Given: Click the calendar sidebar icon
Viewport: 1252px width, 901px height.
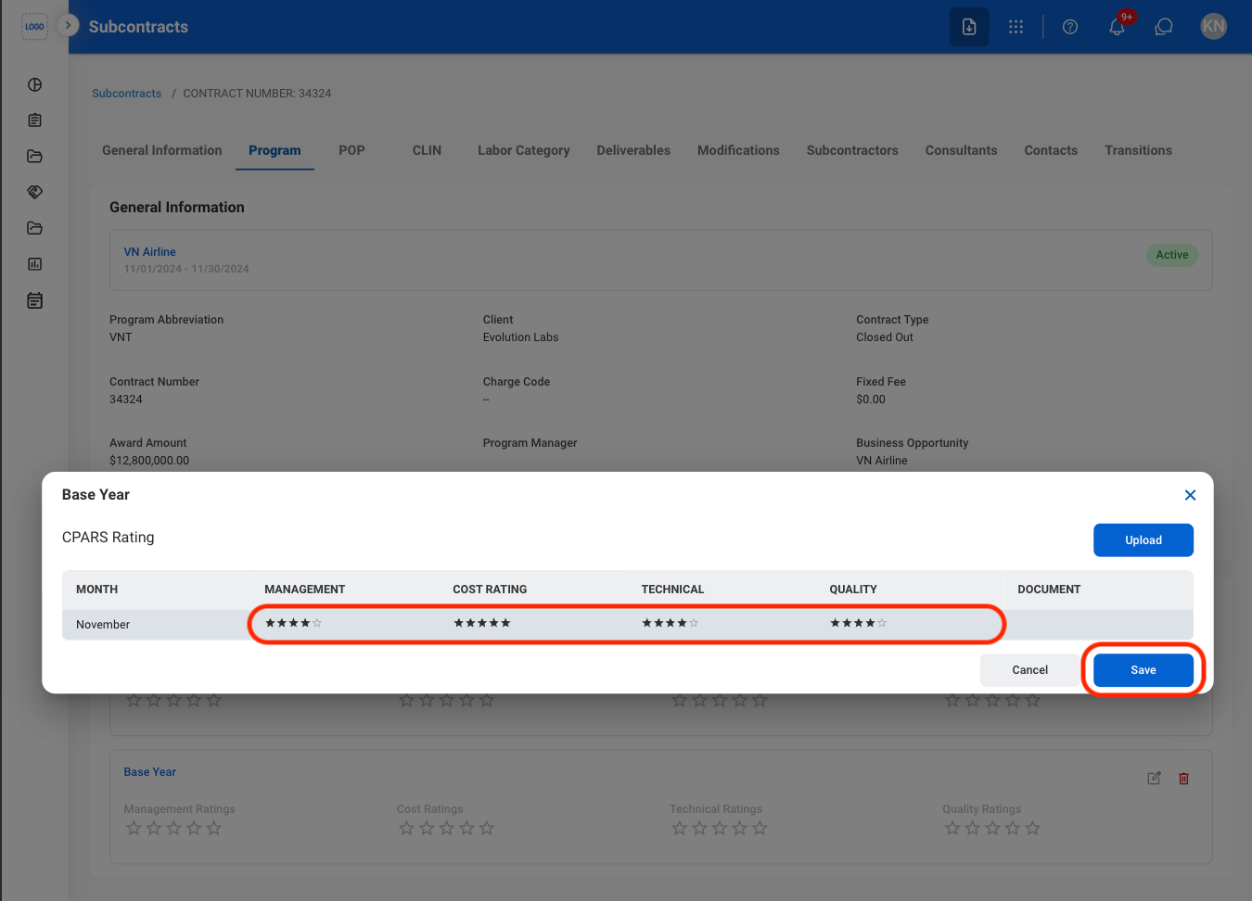Looking at the screenshot, I should (x=35, y=300).
